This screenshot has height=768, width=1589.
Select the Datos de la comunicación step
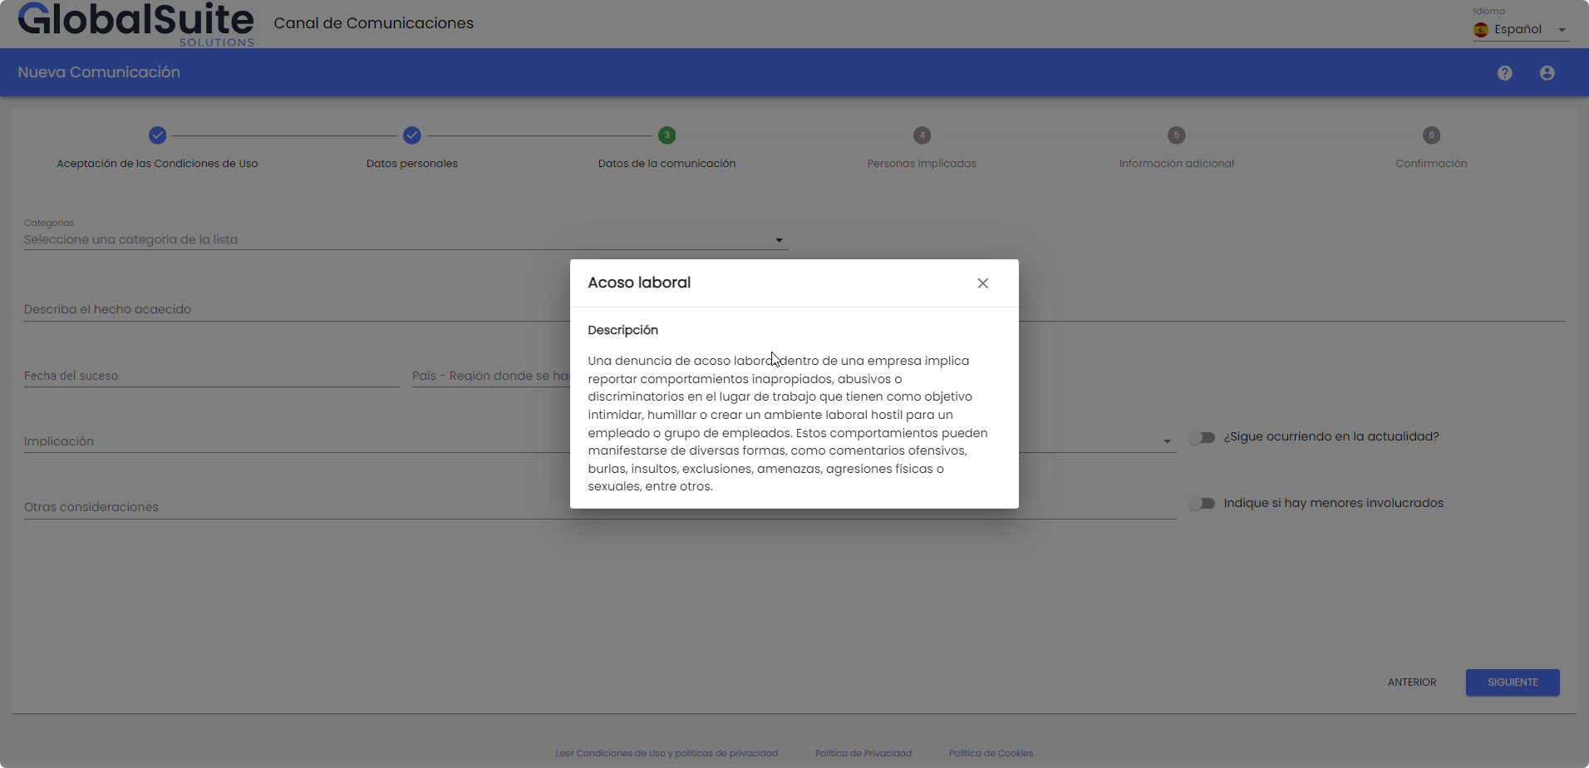pyautogui.click(x=667, y=135)
